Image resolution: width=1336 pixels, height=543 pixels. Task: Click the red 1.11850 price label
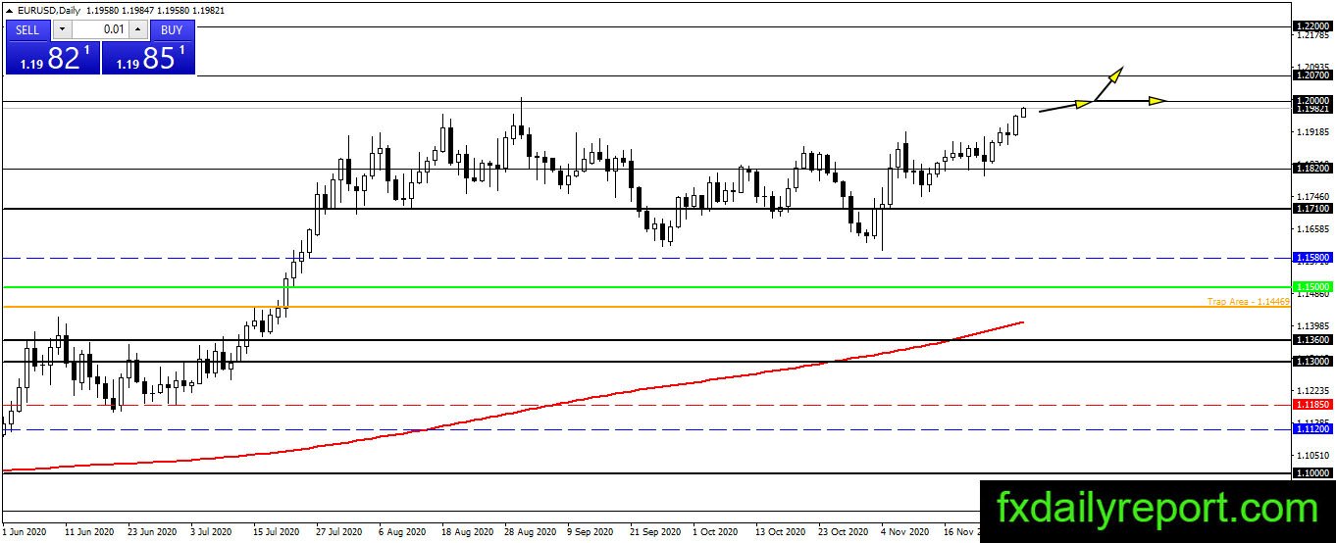[1312, 404]
